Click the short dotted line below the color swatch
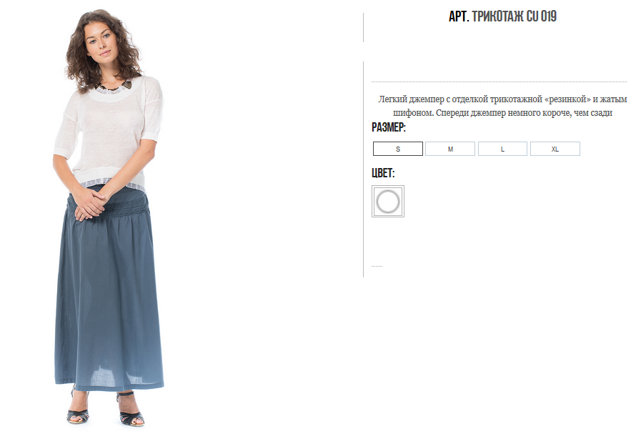This screenshot has width=636, height=434. click(377, 266)
